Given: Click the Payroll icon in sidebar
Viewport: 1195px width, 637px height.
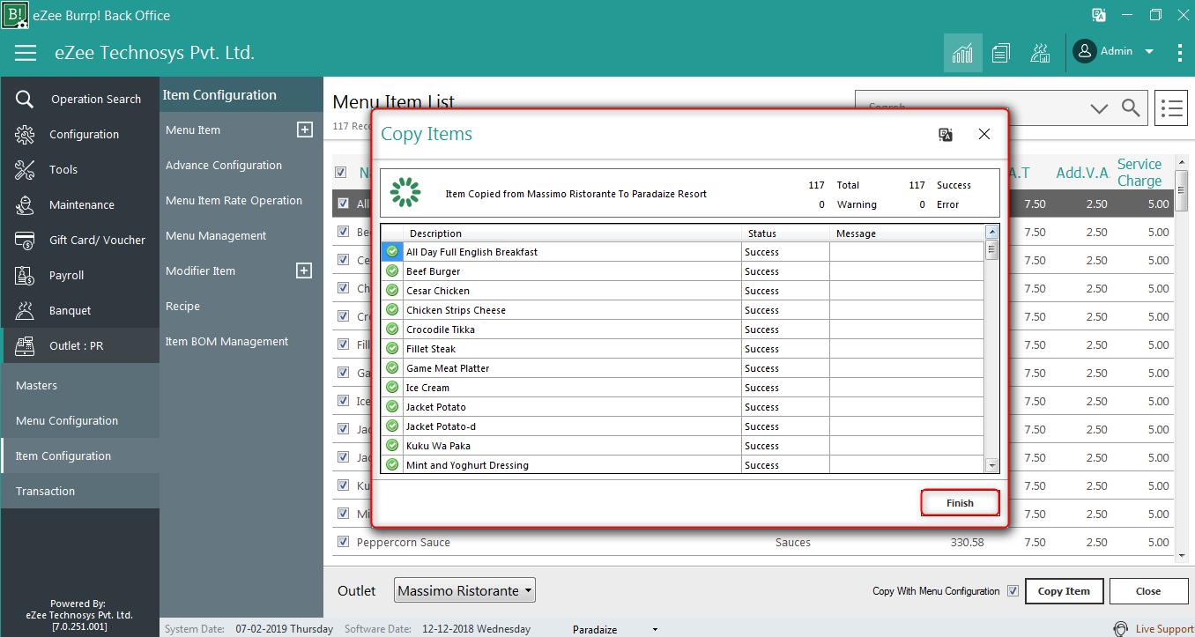Looking at the screenshot, I should coord(25,276).
